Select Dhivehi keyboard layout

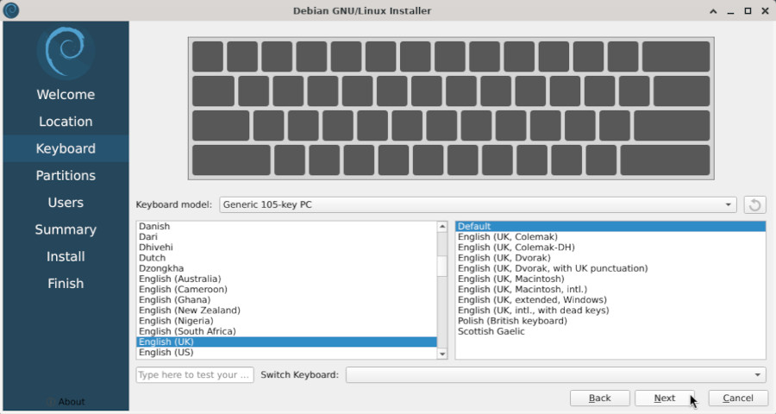tap(286, 248)
